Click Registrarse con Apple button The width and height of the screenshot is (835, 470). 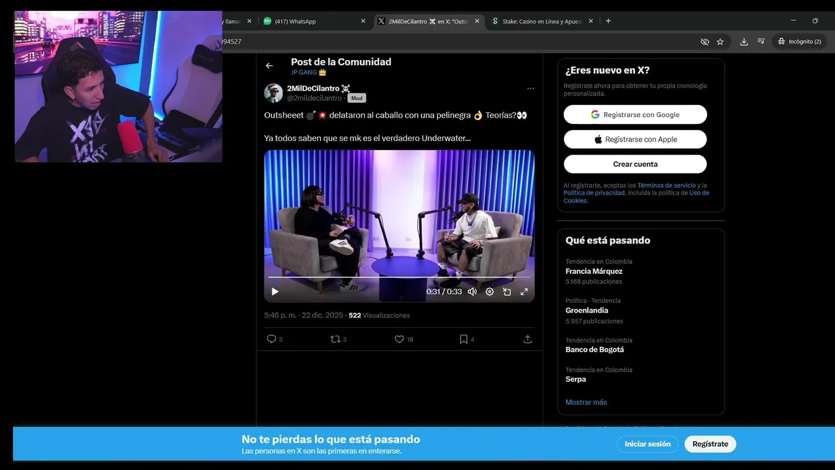point(635,139)
